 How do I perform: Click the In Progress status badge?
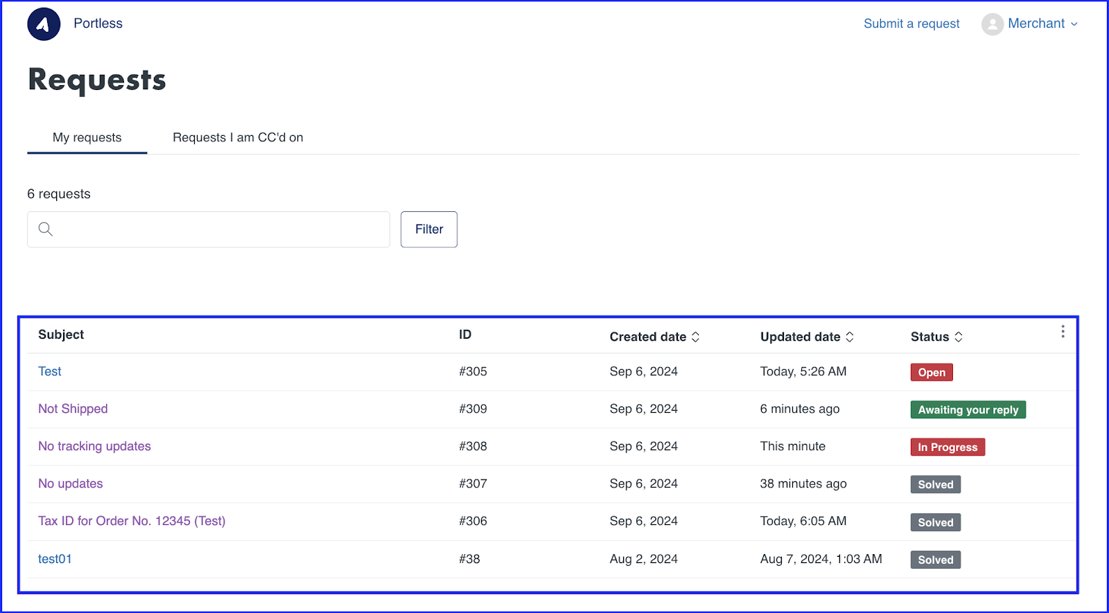coord(948,447)
